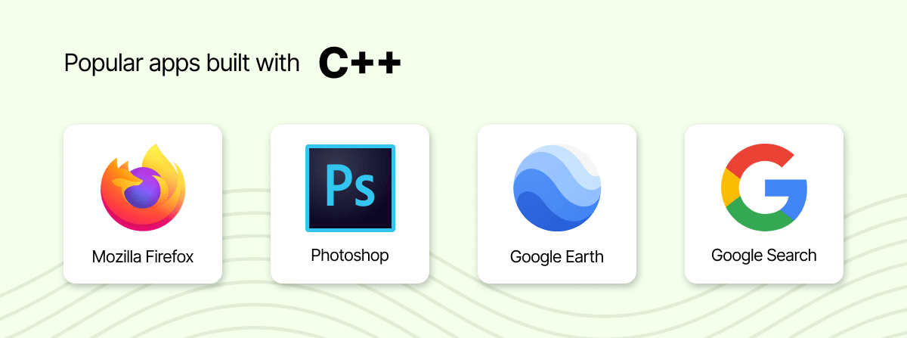Click the "Photoshop" text label
Viewport: 907px width, 338px height.
click(x=350, y=255)
